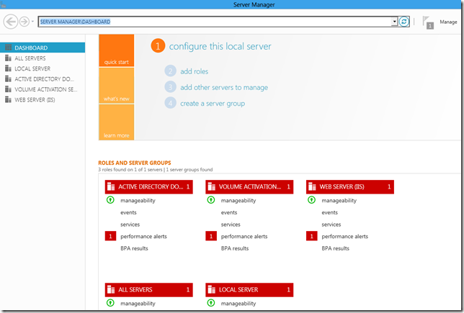Viewport: 464px width, 313px height.
Task: Click green manageability icon on Active Directory tile
Action: [x=110, y=200]
